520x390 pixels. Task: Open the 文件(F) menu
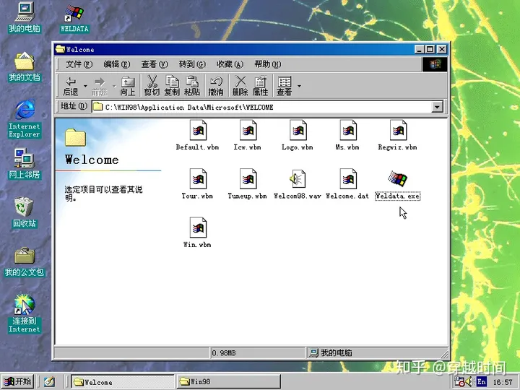(x=79, y=64)
